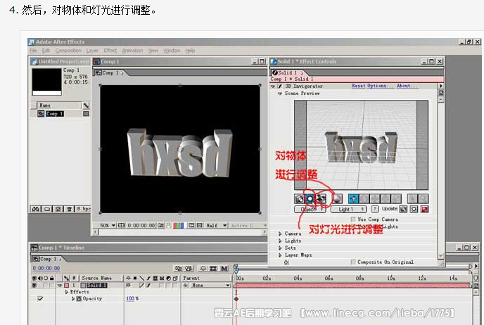Expand the Lights property group
Viewport: 484px width, 325px height.
coord(280,241)
